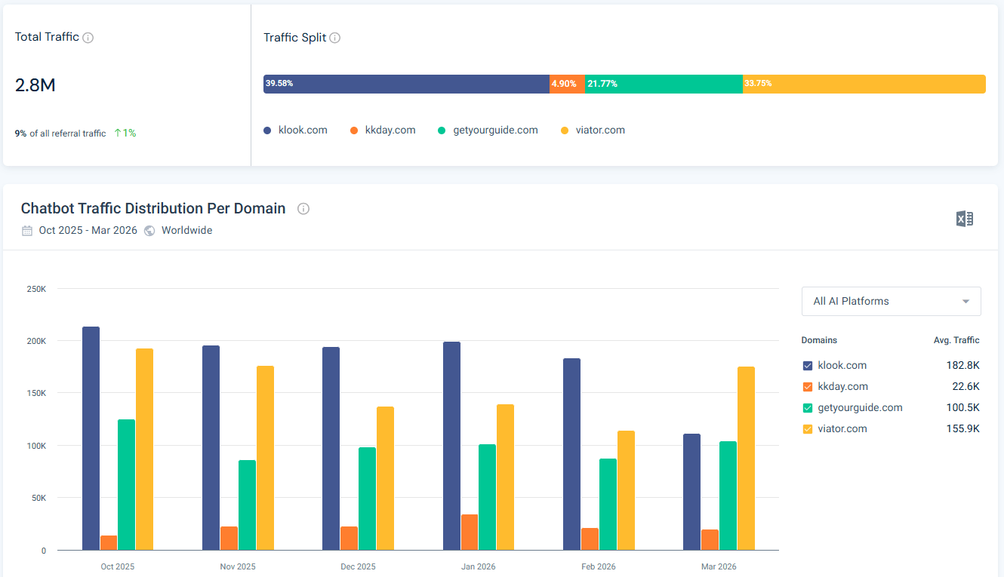Click the kkday.com label in Traffic Split legend
Image resolution: width=1004 pixels, height=577 pixels.
click(x=390, y=130)
